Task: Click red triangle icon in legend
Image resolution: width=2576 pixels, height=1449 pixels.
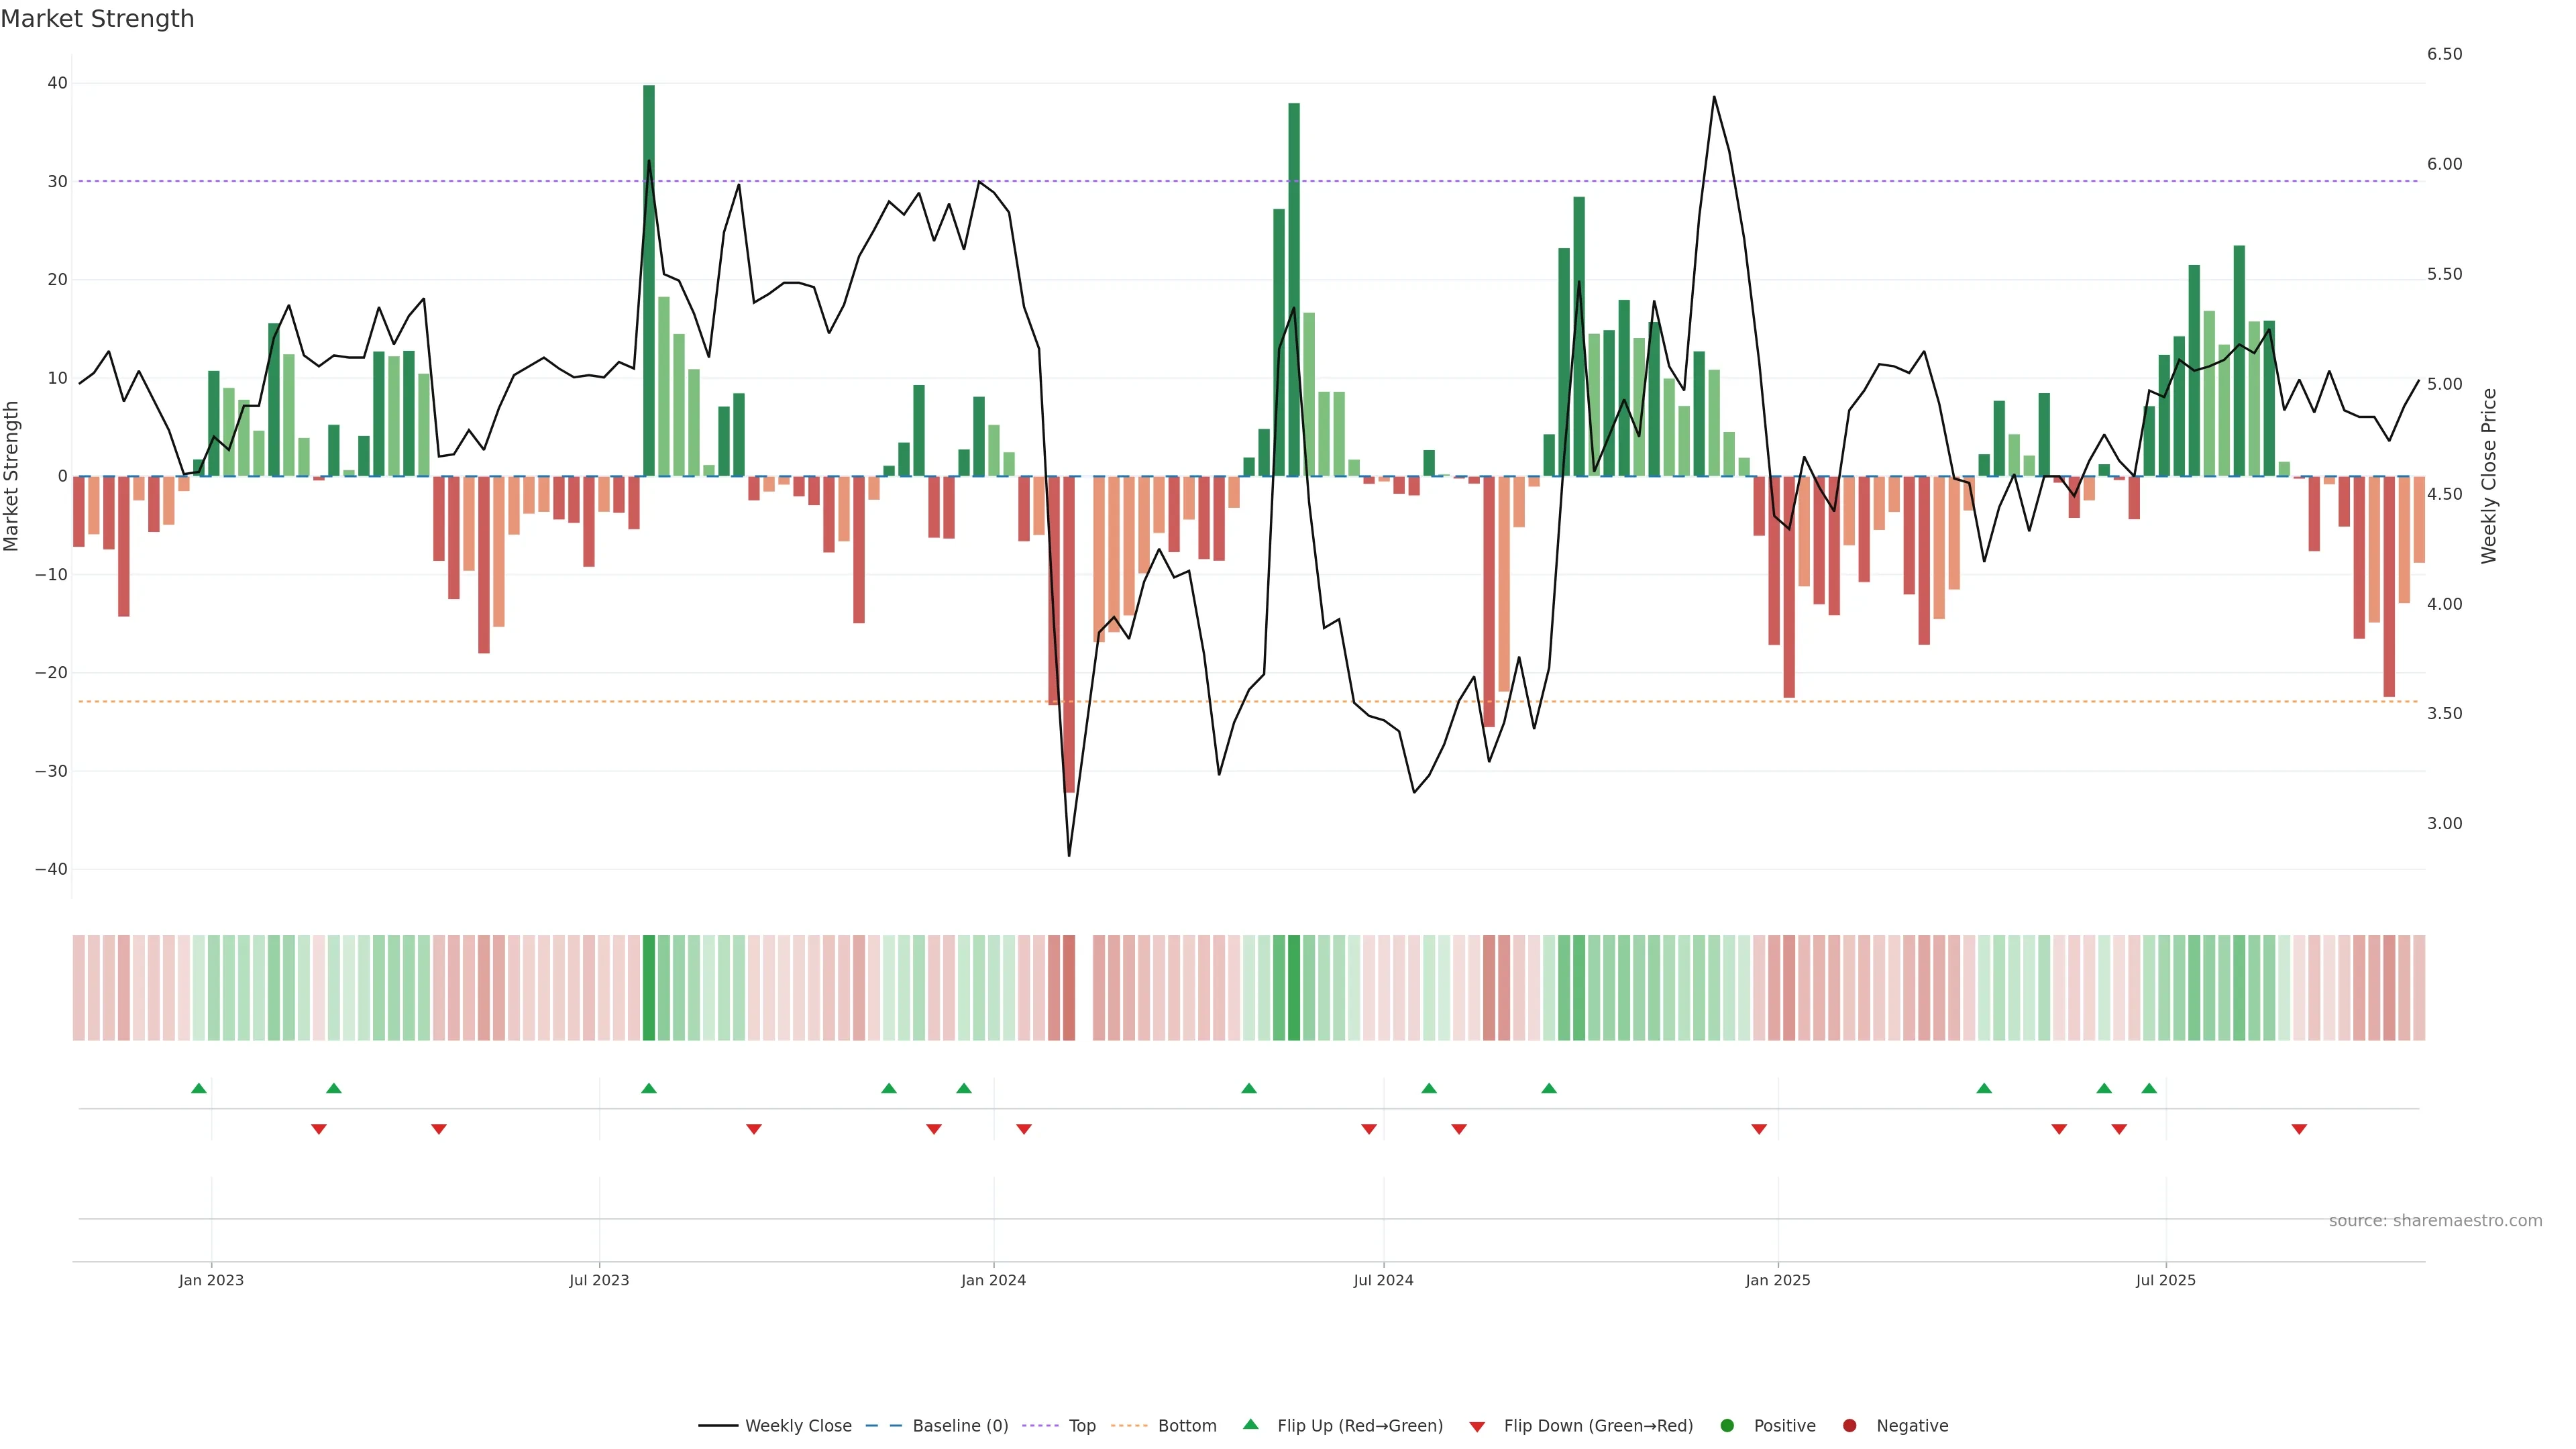Action: (x=1477, y=1427)
